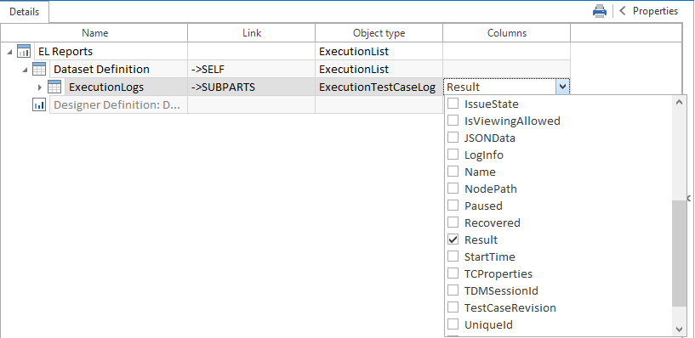
Task: Expand the ExecutionLogs tree node
Action: tap(40, 87)
